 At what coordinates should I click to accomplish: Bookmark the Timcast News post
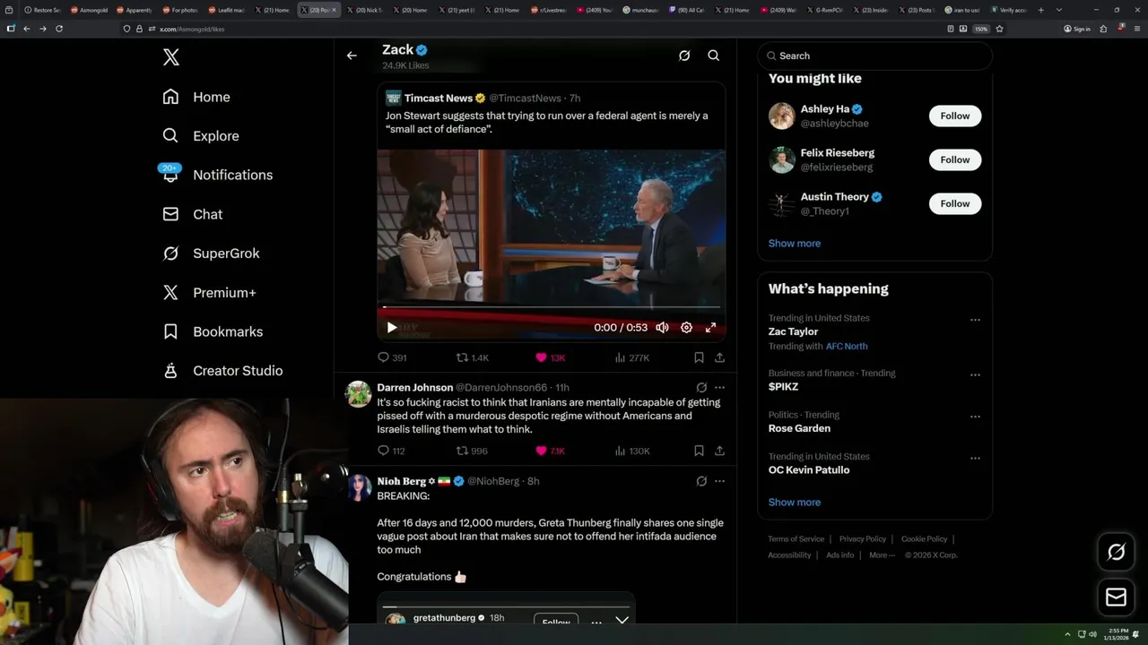tap(699, 357)
